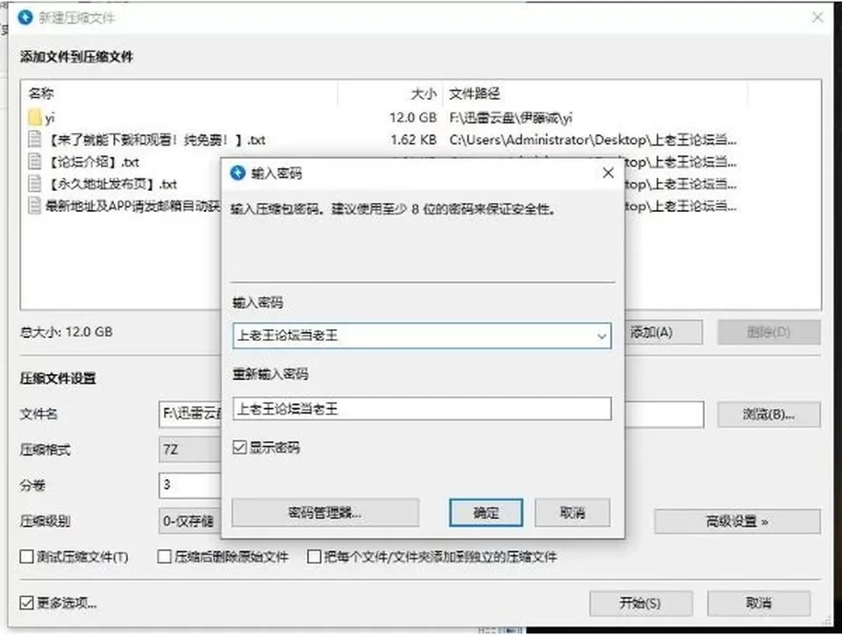
Task: Click the app icon in 输入密码 dialog title
Action: click(238, 173)
